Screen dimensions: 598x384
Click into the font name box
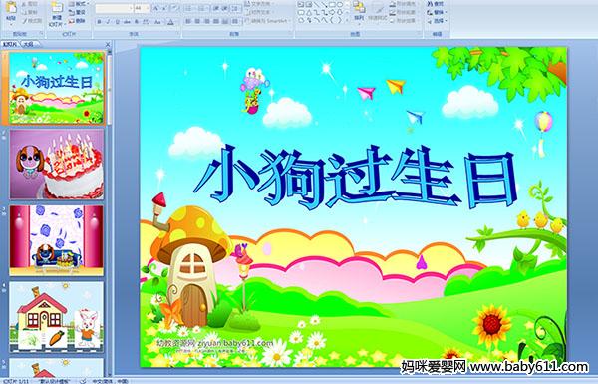pos(114,8)
